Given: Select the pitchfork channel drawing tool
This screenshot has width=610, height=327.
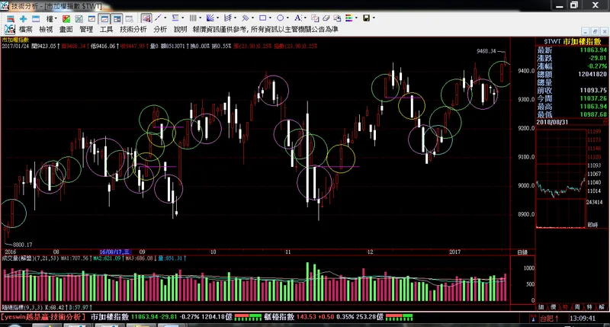Looking at the screenshot, I should [228, 18].
